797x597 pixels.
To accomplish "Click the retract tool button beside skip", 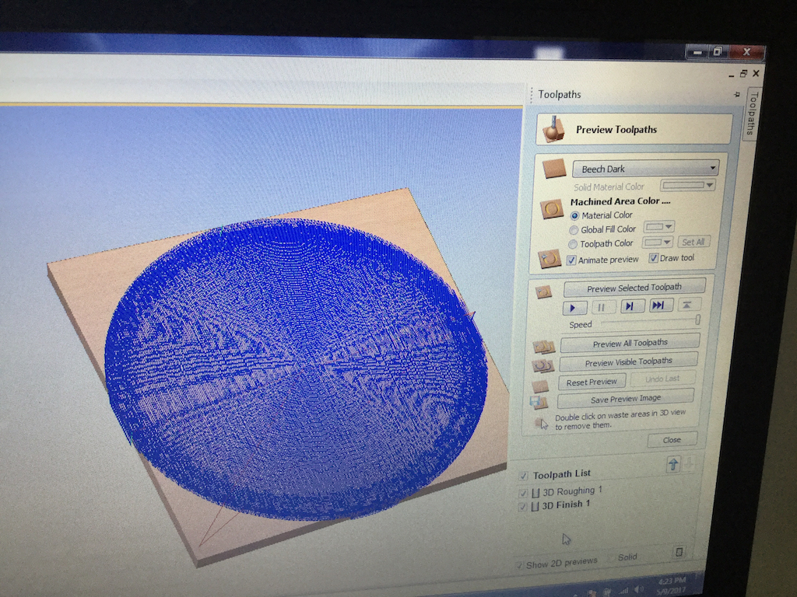I will pyautogui.click(x=688, y=305).
